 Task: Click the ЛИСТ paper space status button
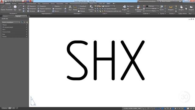[140, 108]
